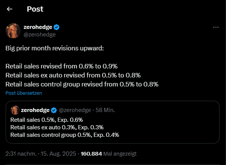The image size is (226, 165).
Task: Click verified badge beside main zerohedge name
Action: point(57,27)
